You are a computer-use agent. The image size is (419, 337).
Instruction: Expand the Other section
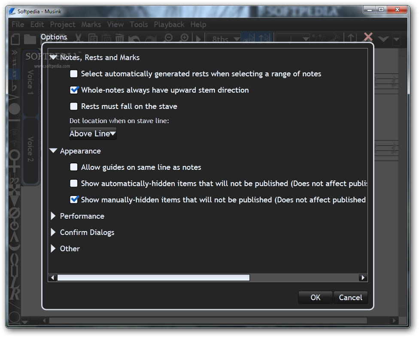coord(53,248)
